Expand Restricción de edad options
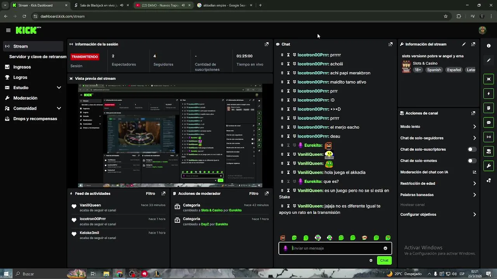Image resolution: width=497 pixels, height=279 pixels. click(x=474, y=184)
